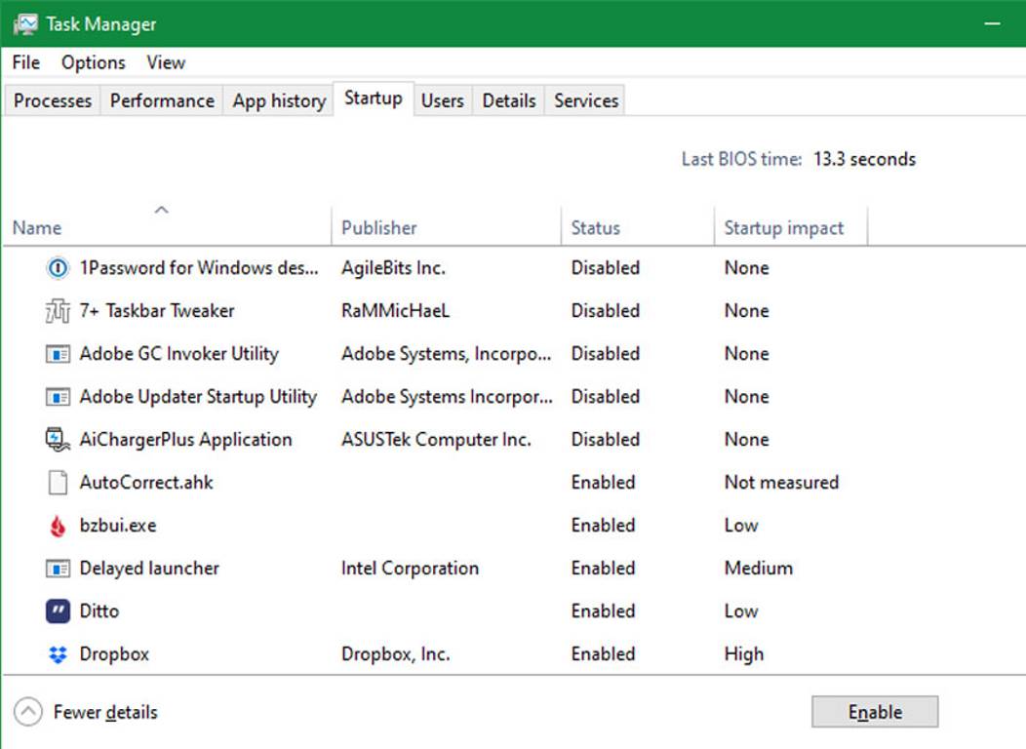
Task: Click the AutoCorrect.ahk file icon
Action: pos(58,483)
